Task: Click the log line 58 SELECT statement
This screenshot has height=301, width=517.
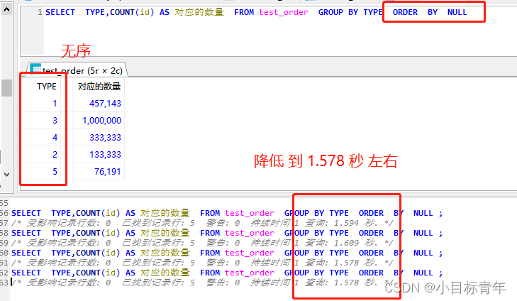Action: pos(227,233)
